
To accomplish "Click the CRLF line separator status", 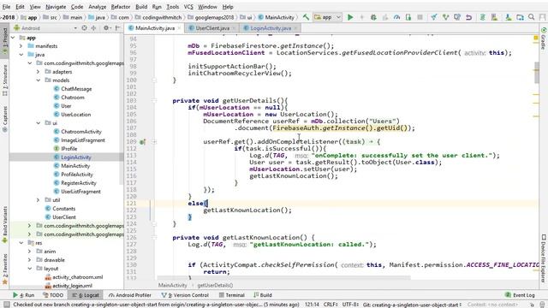I will [331, 305].
